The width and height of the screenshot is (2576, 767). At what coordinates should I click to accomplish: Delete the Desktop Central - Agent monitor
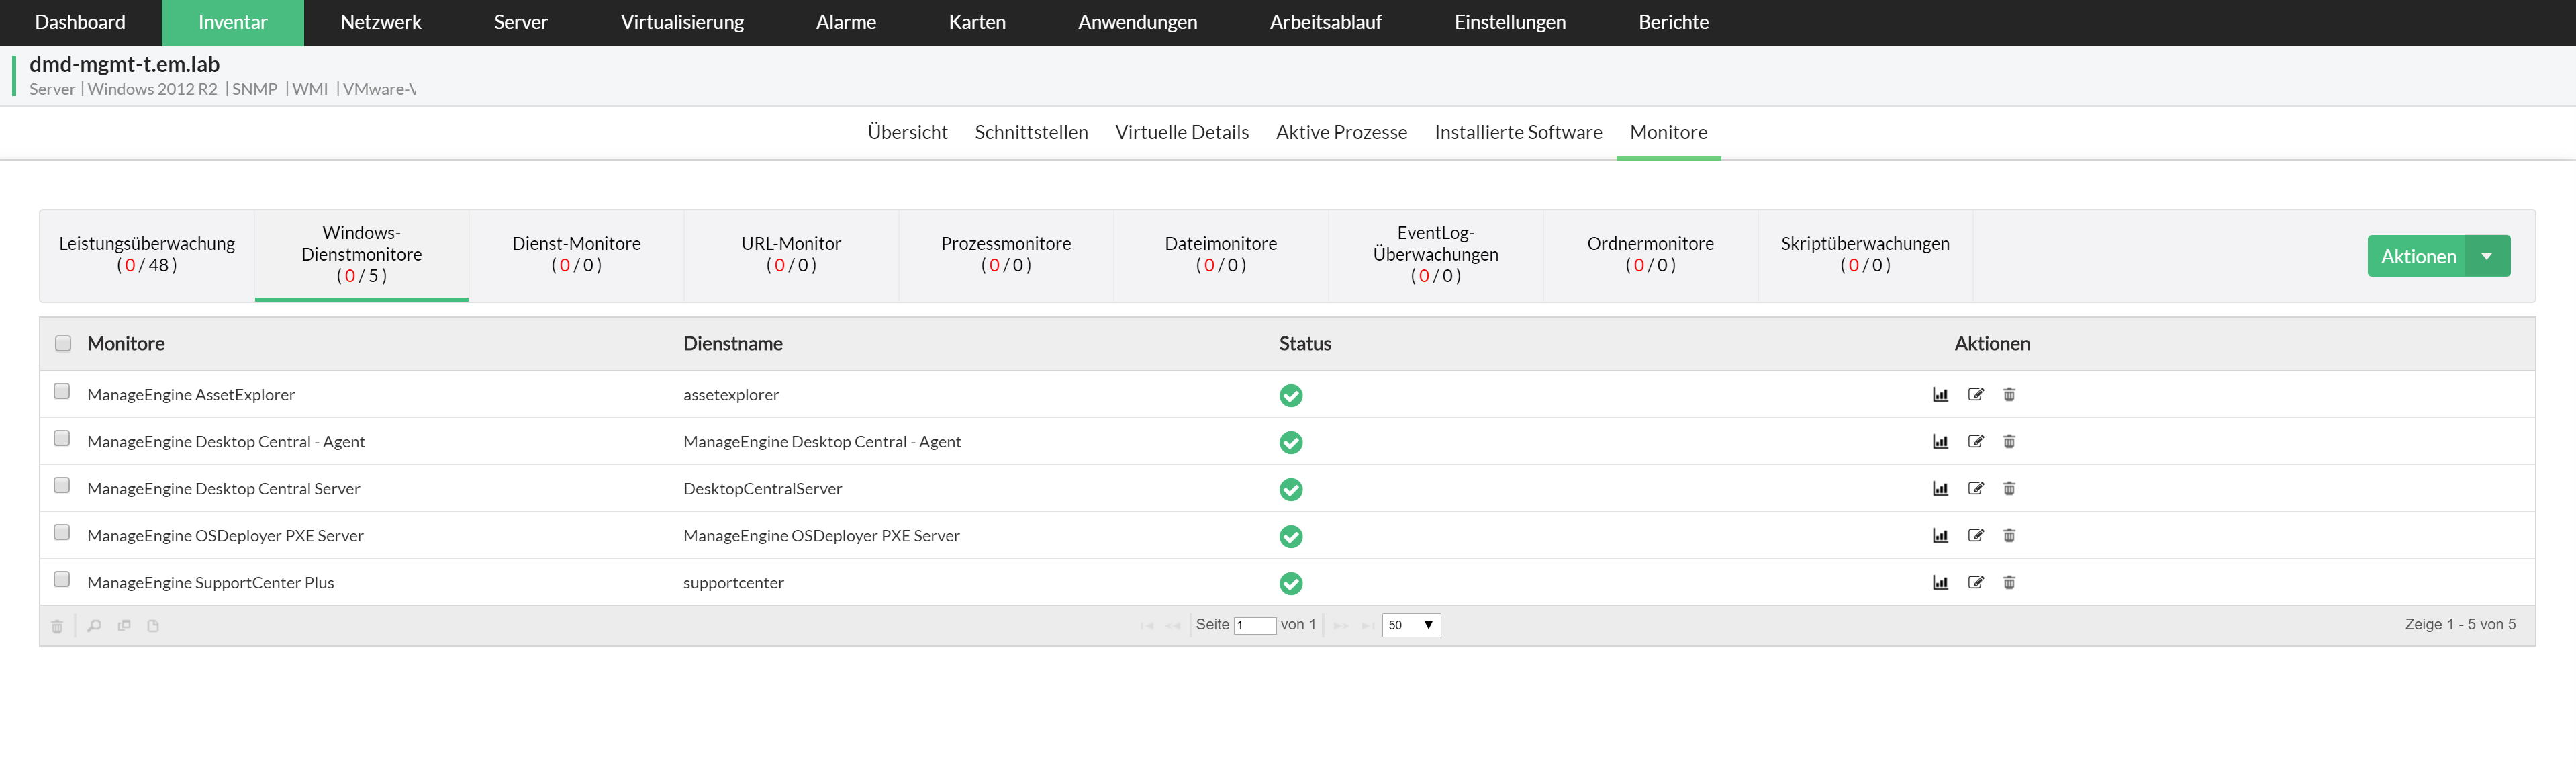[2009, 441]
